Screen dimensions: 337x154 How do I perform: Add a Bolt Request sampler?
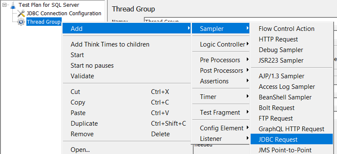point(291,108)
